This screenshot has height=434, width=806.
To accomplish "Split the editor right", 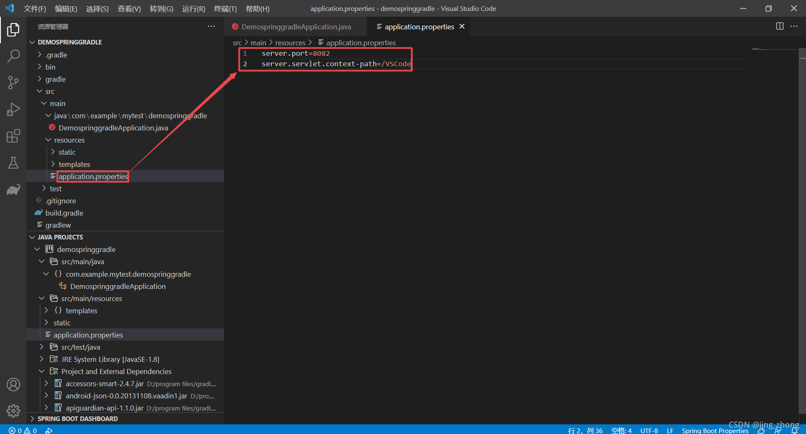I will click(780, 26).
